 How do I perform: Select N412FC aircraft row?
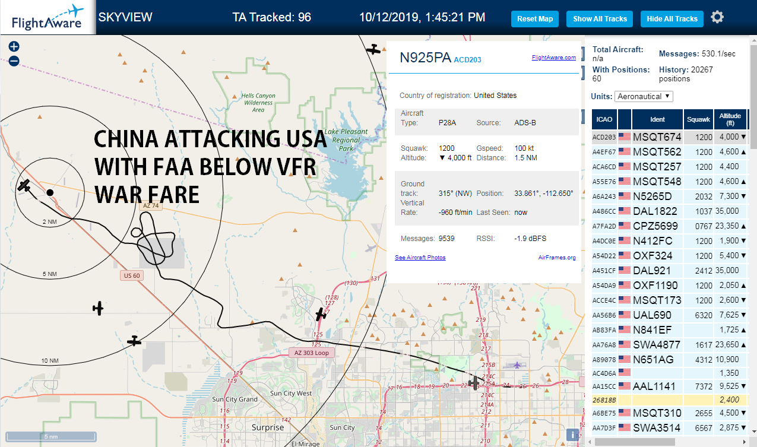(x=669, y=241)
